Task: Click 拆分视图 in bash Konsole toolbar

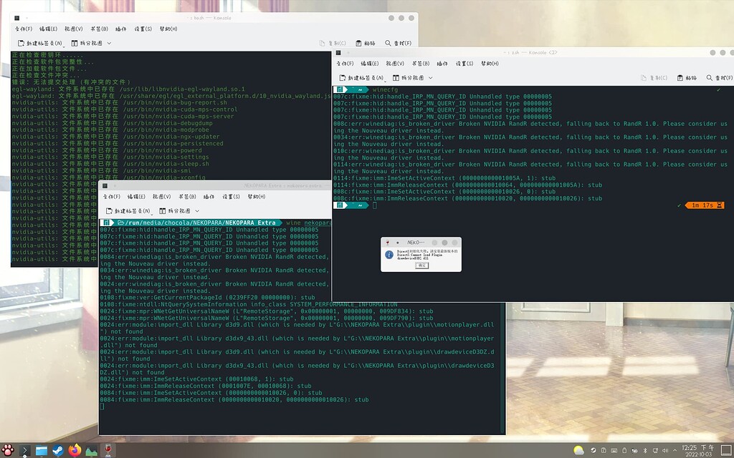Action: coord(87,43)
